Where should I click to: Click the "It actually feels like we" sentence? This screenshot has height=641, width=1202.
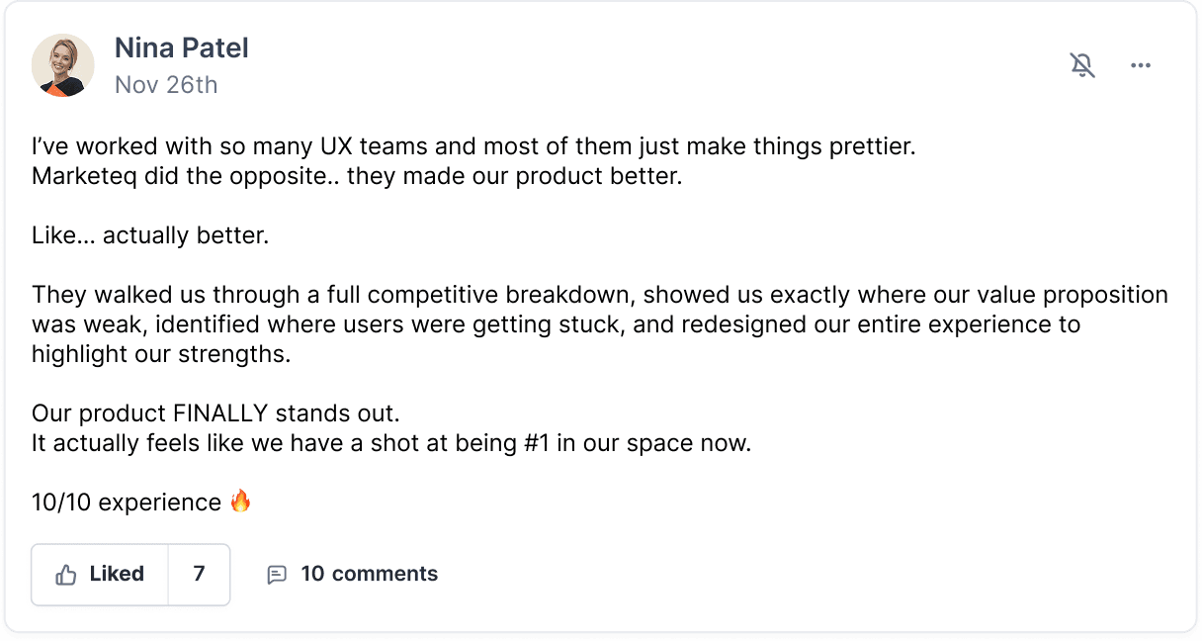point(391,442)
